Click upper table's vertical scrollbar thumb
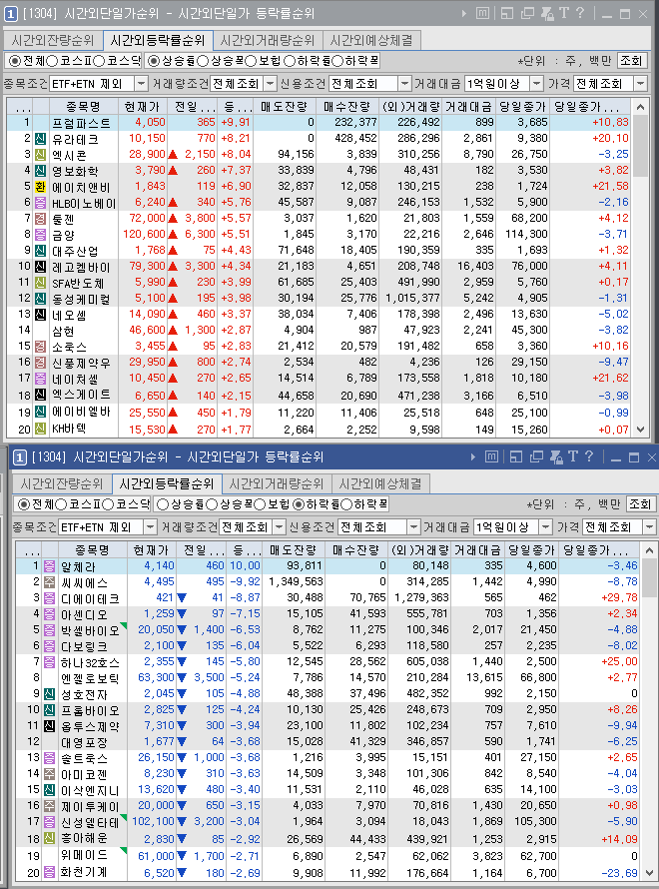This screenshot has width=659, height=889. (640, 146)
